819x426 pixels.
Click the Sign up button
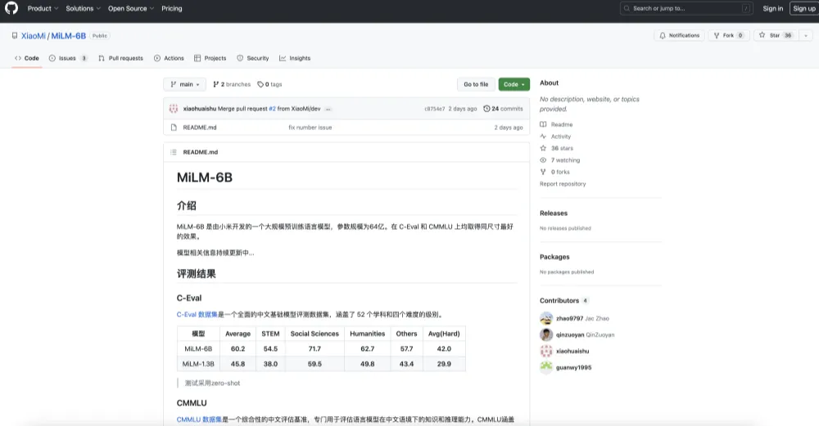tap(804, 8)
